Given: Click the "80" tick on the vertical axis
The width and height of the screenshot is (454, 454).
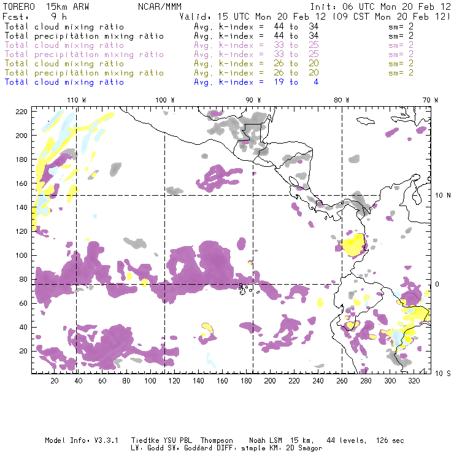Looking at the screenshot, I should [24, 279].
